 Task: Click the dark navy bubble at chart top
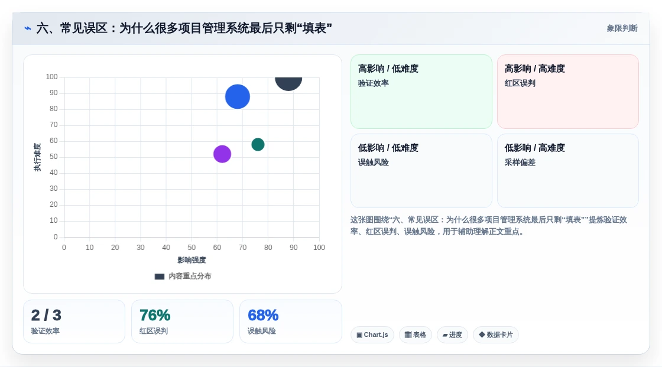pyautogui.click(x=288, y=83)
